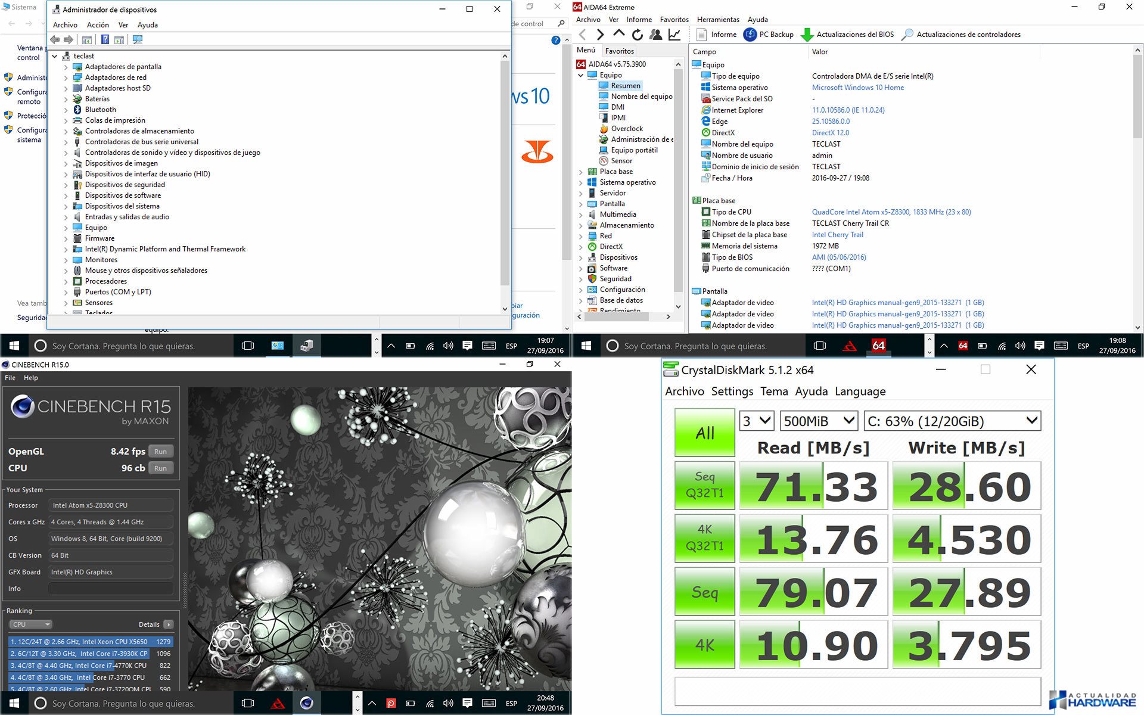Click Actualizaciones del BIOS green arrow
Viewport: 1144px width, 715px height.
(807, 35)
